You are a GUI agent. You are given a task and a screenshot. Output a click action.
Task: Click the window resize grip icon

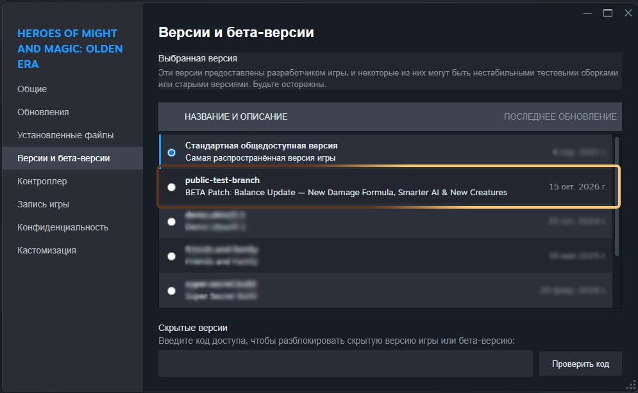(x=631, y=385)
